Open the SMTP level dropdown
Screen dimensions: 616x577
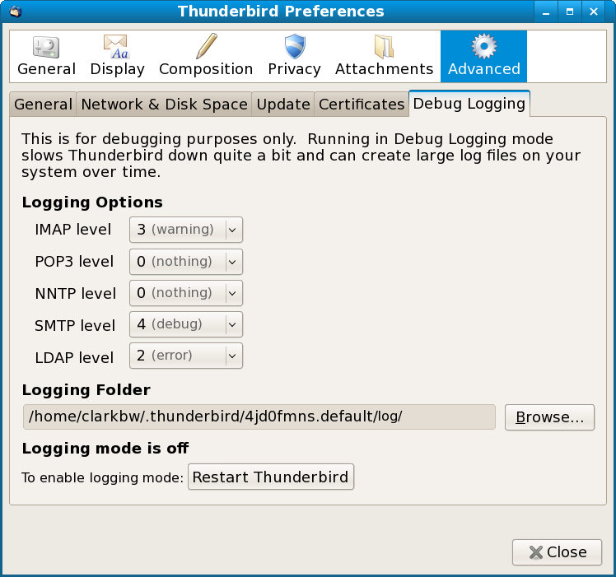pos(186,324)
